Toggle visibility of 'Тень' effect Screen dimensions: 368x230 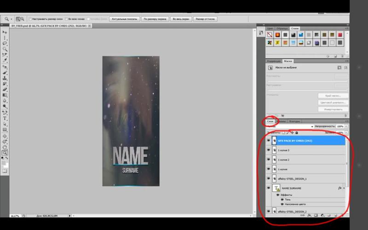[282, 200]
